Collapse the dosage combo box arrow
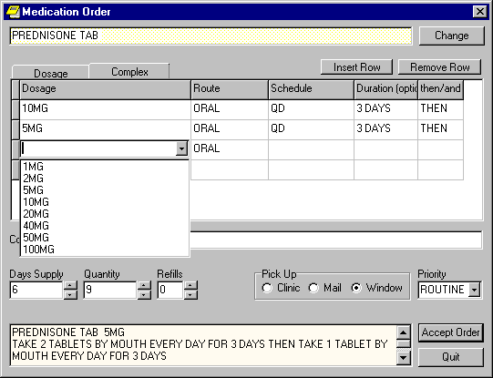Image resolution: width=493 pixels, height=378 pixels. click(181, 148)
